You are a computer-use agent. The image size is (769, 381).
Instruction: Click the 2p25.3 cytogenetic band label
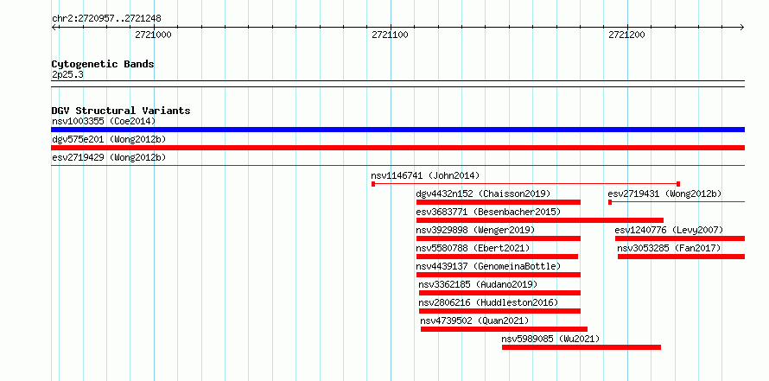[x=67, y=75]
